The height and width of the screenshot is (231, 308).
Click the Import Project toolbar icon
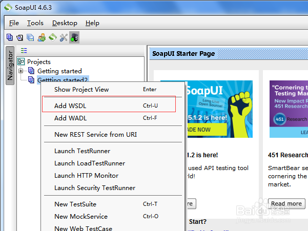[x=19, y=37]
